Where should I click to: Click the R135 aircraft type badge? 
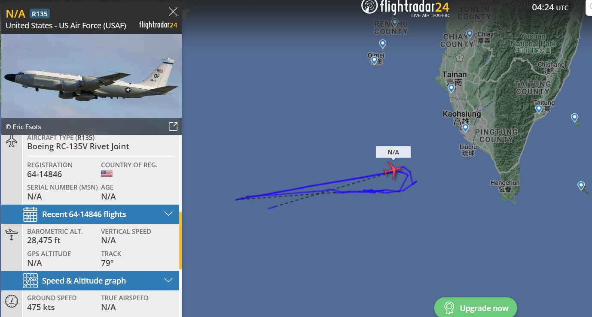click(40, 14)
